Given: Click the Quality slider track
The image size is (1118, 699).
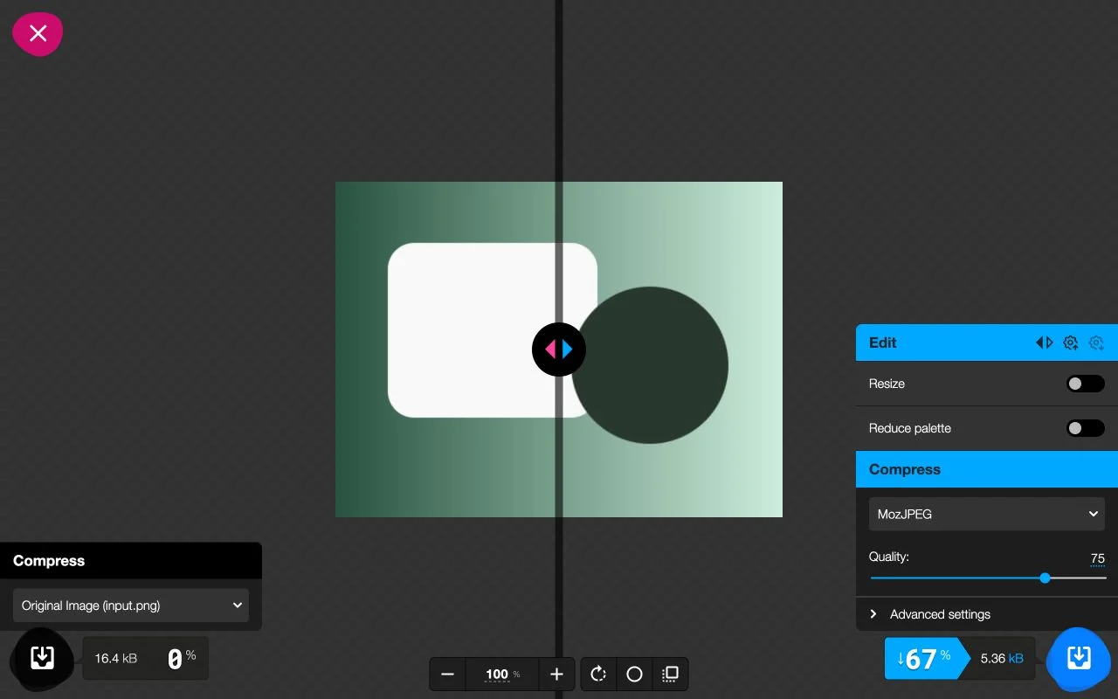Looking at the screenshot, I should point(988,578).
